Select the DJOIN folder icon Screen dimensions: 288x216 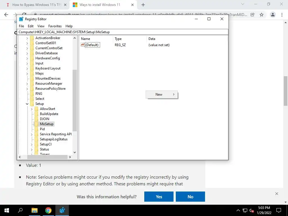[x=36, y=119]
